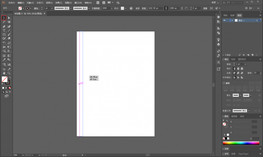
Task: Open the 对象(O) menu
Action: coord(30,3)
